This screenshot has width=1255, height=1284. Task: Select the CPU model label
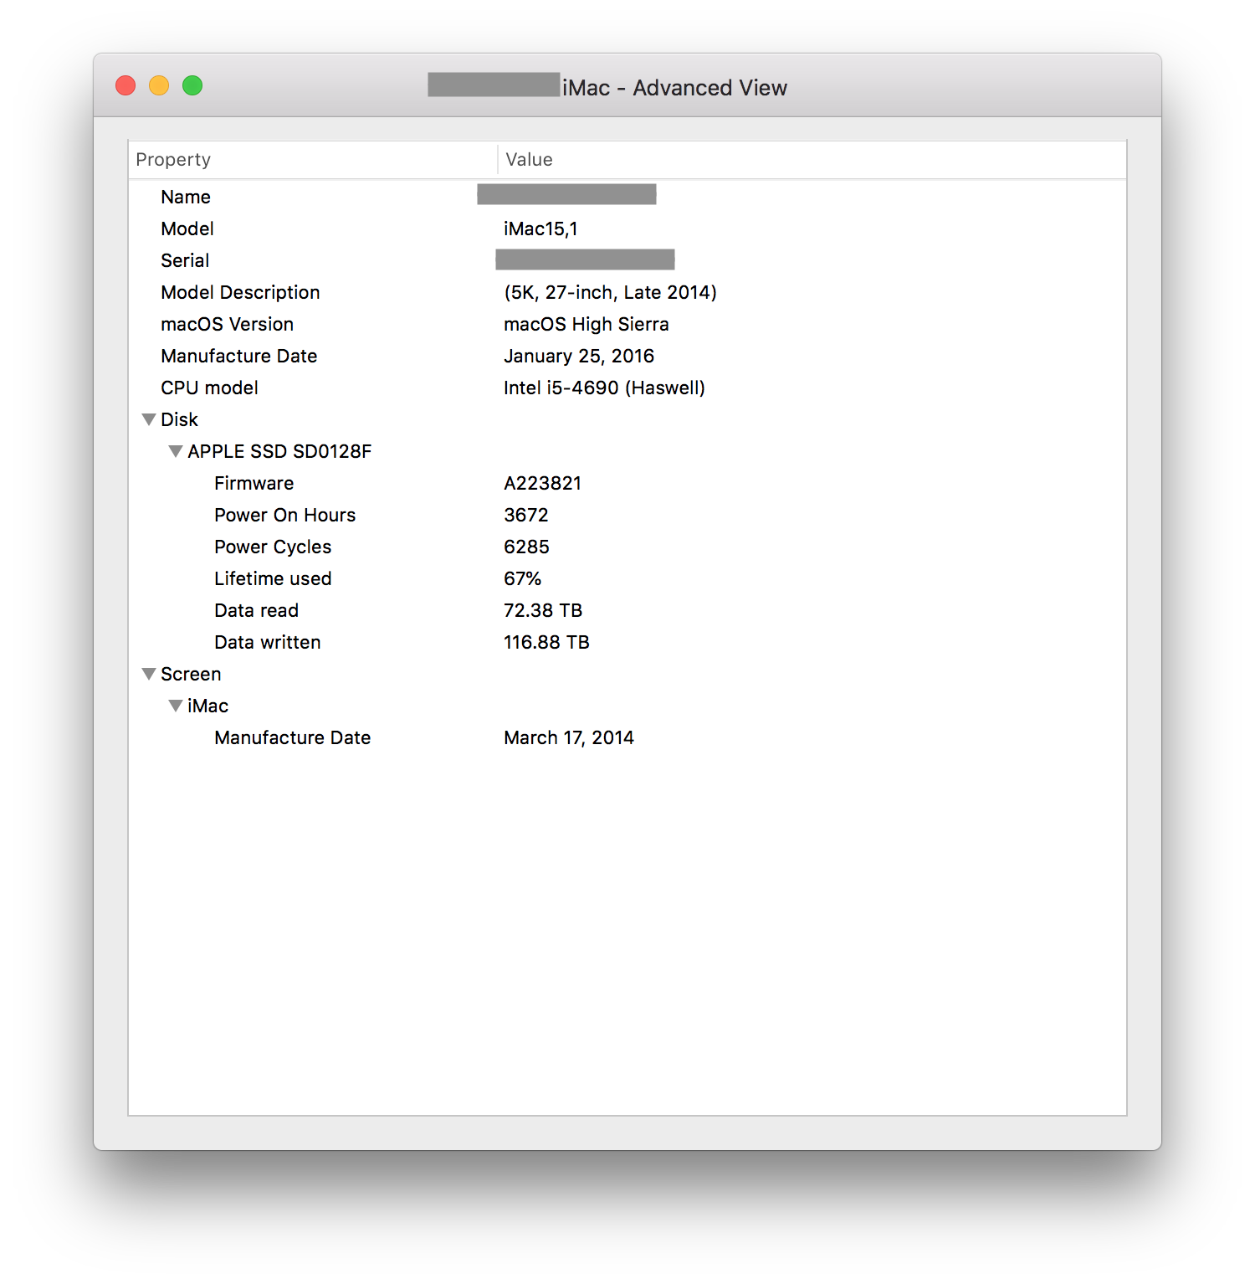coord(209,388)
